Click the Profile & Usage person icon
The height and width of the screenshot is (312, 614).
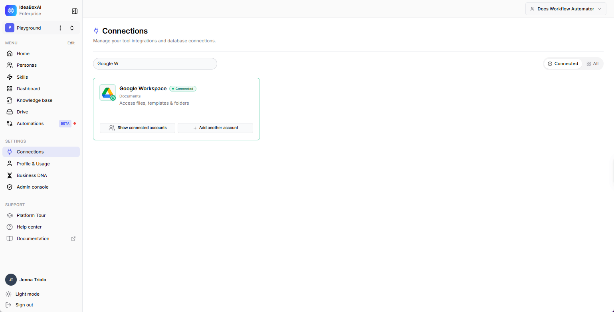point(10,164)
